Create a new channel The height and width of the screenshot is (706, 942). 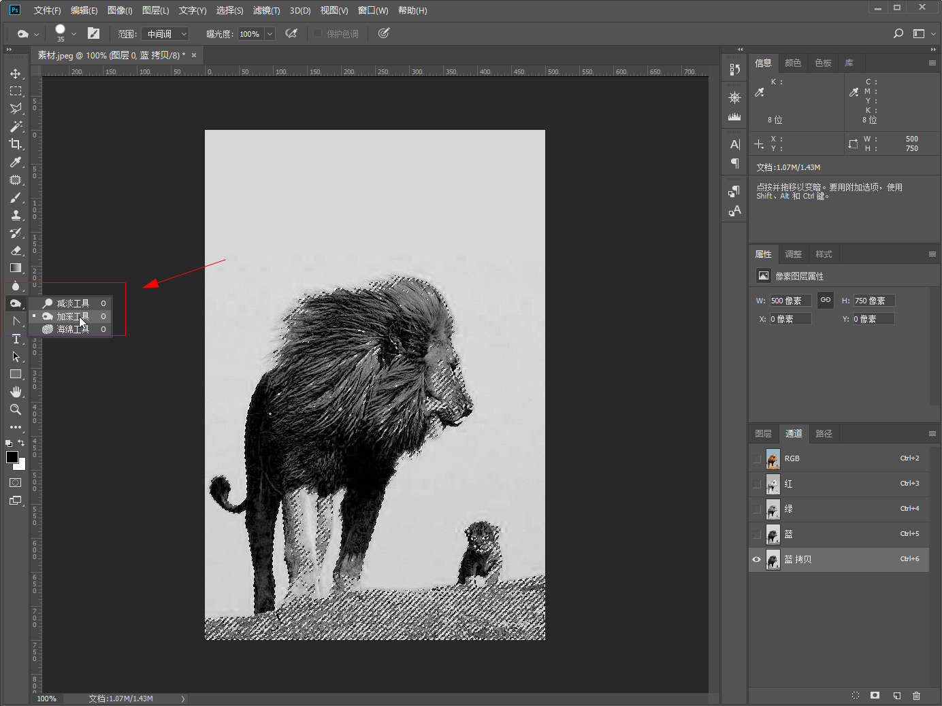tap(897, 695)
